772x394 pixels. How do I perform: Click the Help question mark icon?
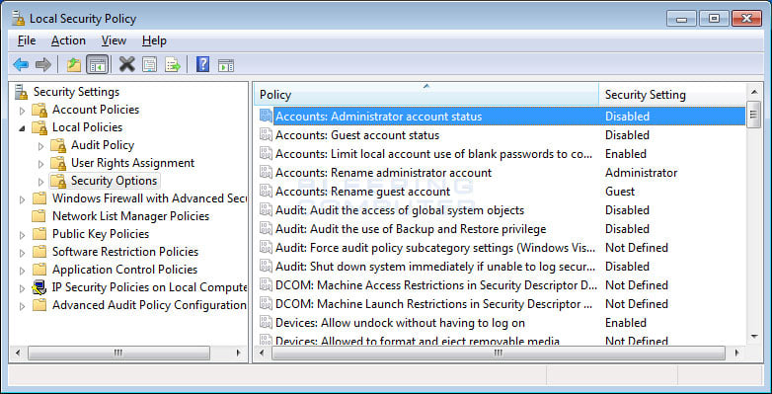click(x=202, y=64)
